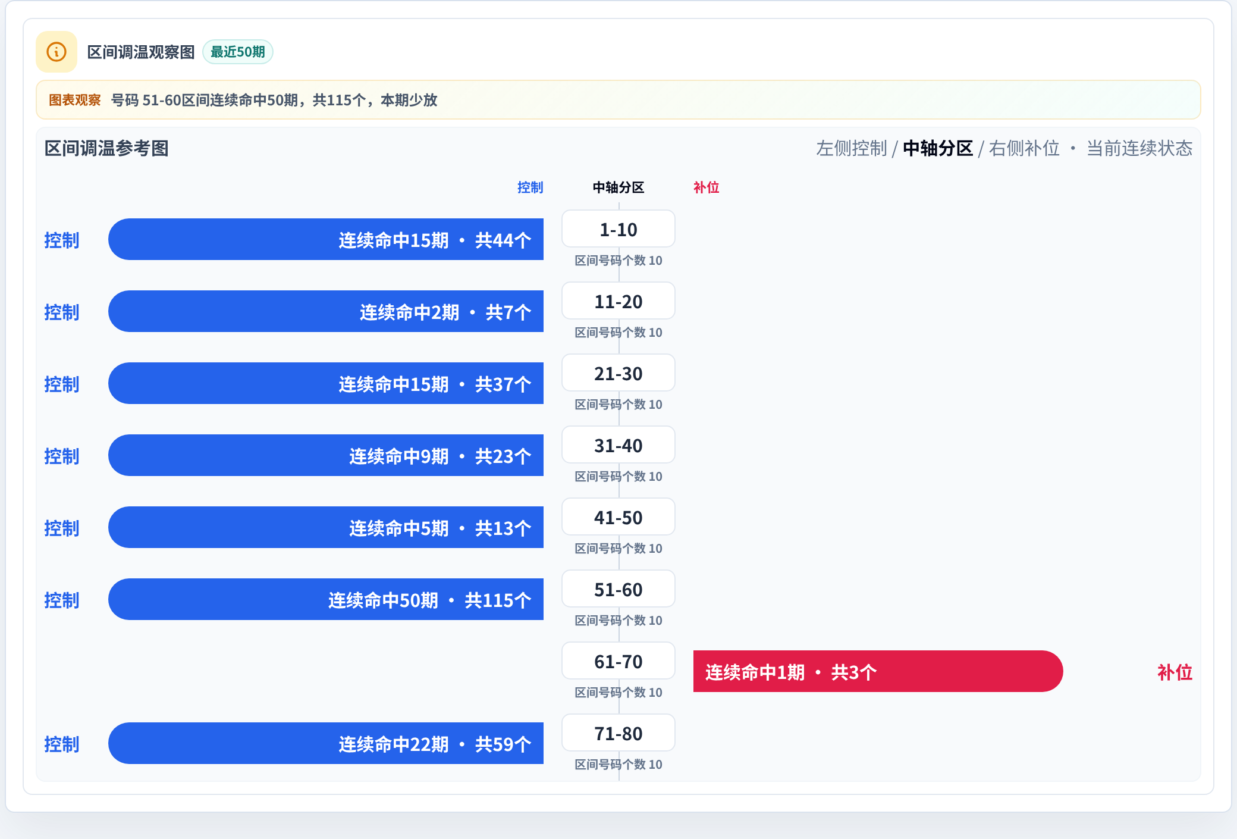Select the 连续命中22期 共59个 bar
This screenshot has width=1237, height=839.
[x=326, y=743]
